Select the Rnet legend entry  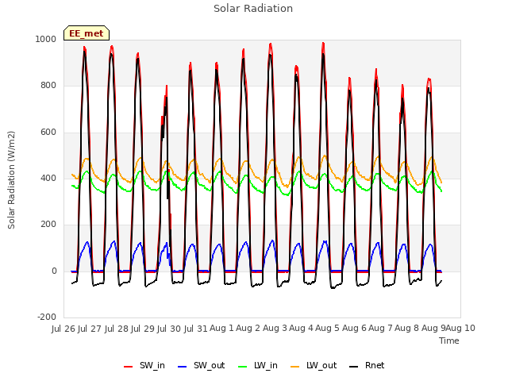[367, 365]
